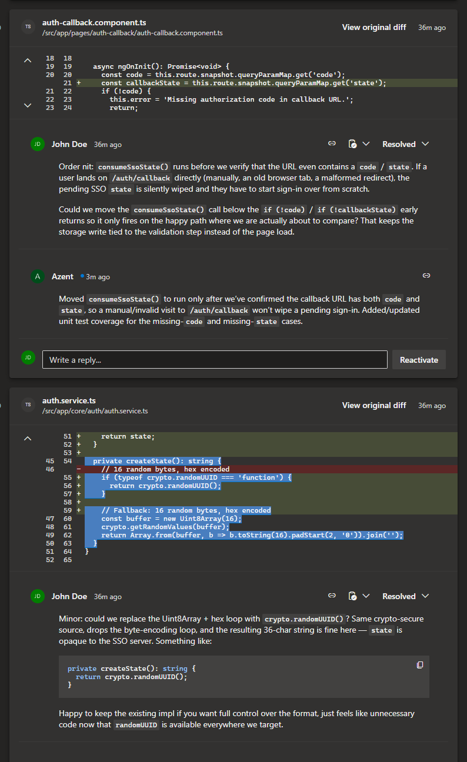View original diff for auth-callback.component.ts
Image resolution: width=467 pixels, height=762 pixels.
tap(374, 28)
